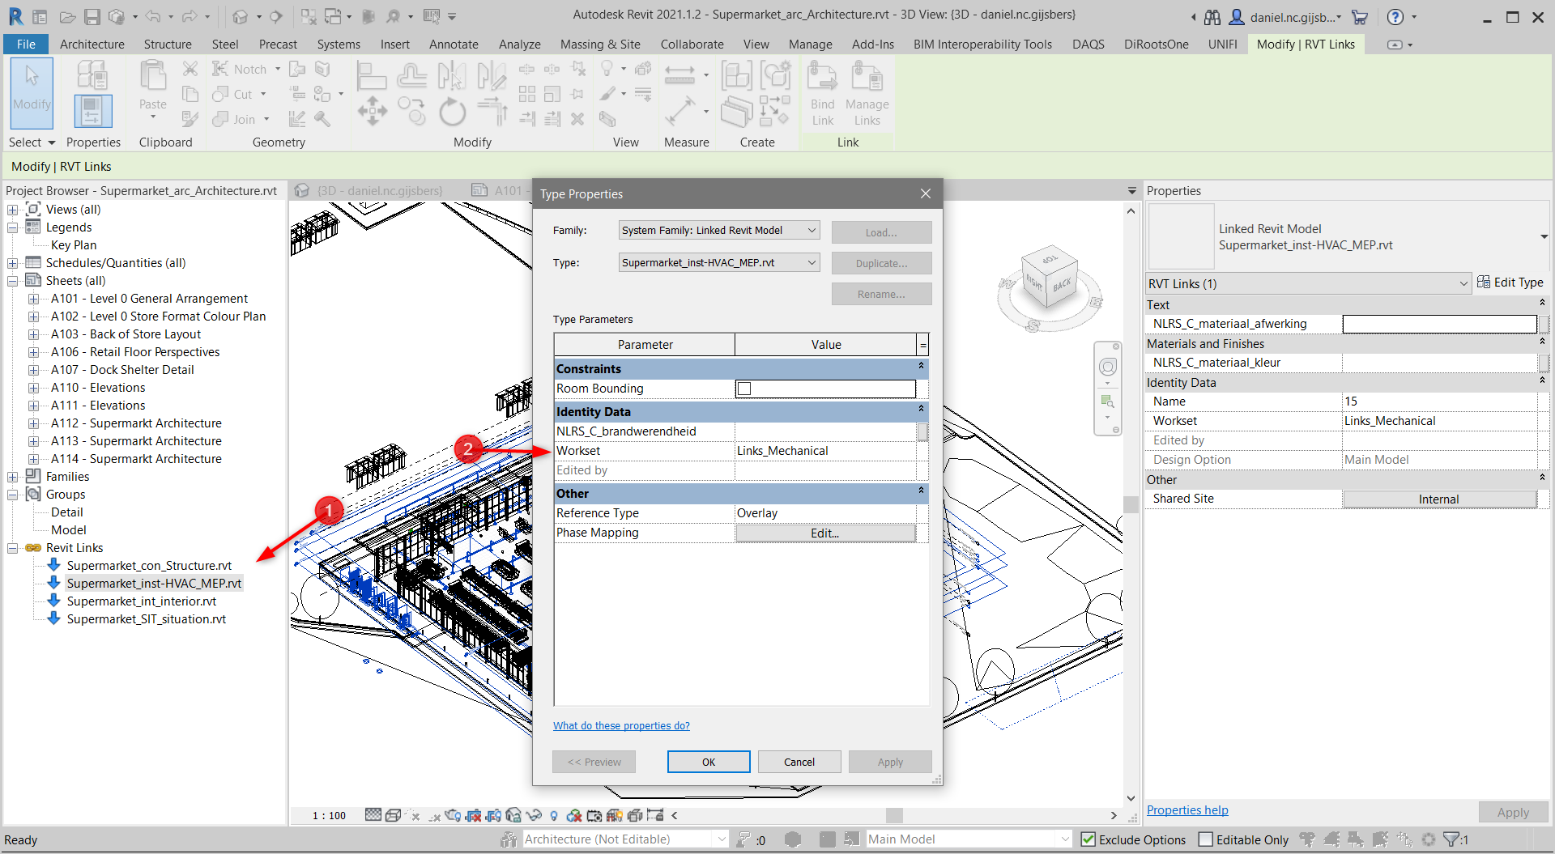This screenshot has height=854, width=1555.
Task: Open the Family dropdown in Type Properties
Action: [x=812, y=230]
